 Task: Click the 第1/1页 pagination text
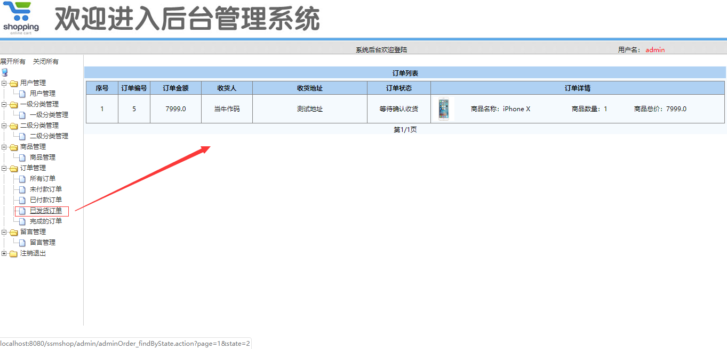pyautogui.click(x=405, y=130)
